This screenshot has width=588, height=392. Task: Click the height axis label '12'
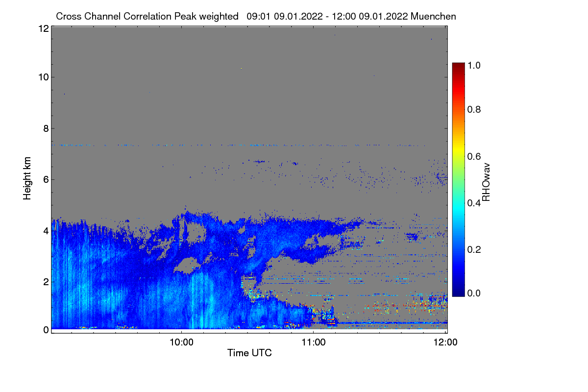pos(43,28)
